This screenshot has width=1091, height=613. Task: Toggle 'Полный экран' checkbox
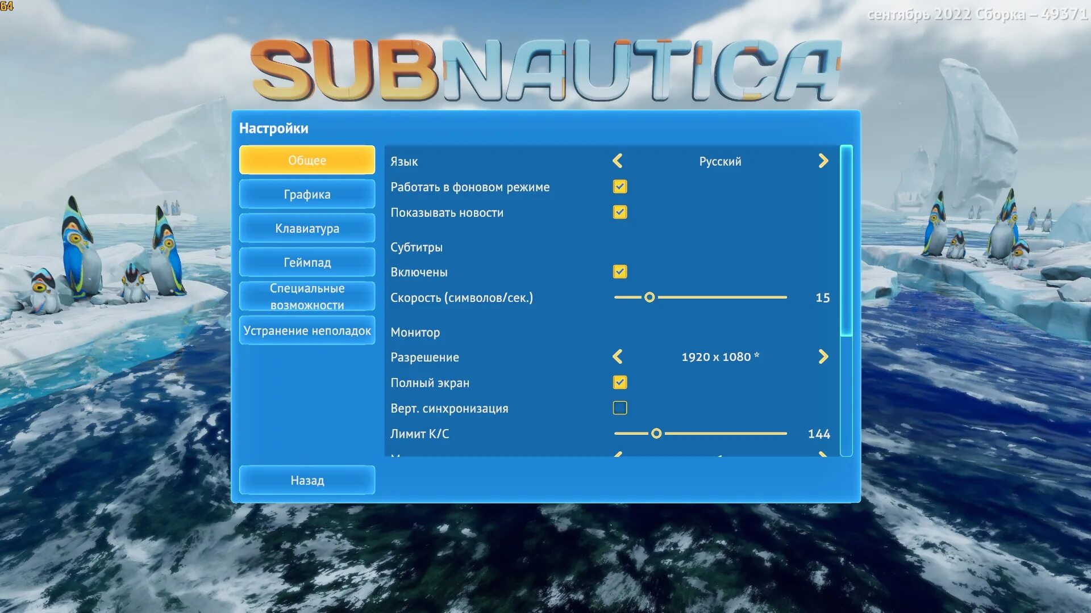point(620,383)
